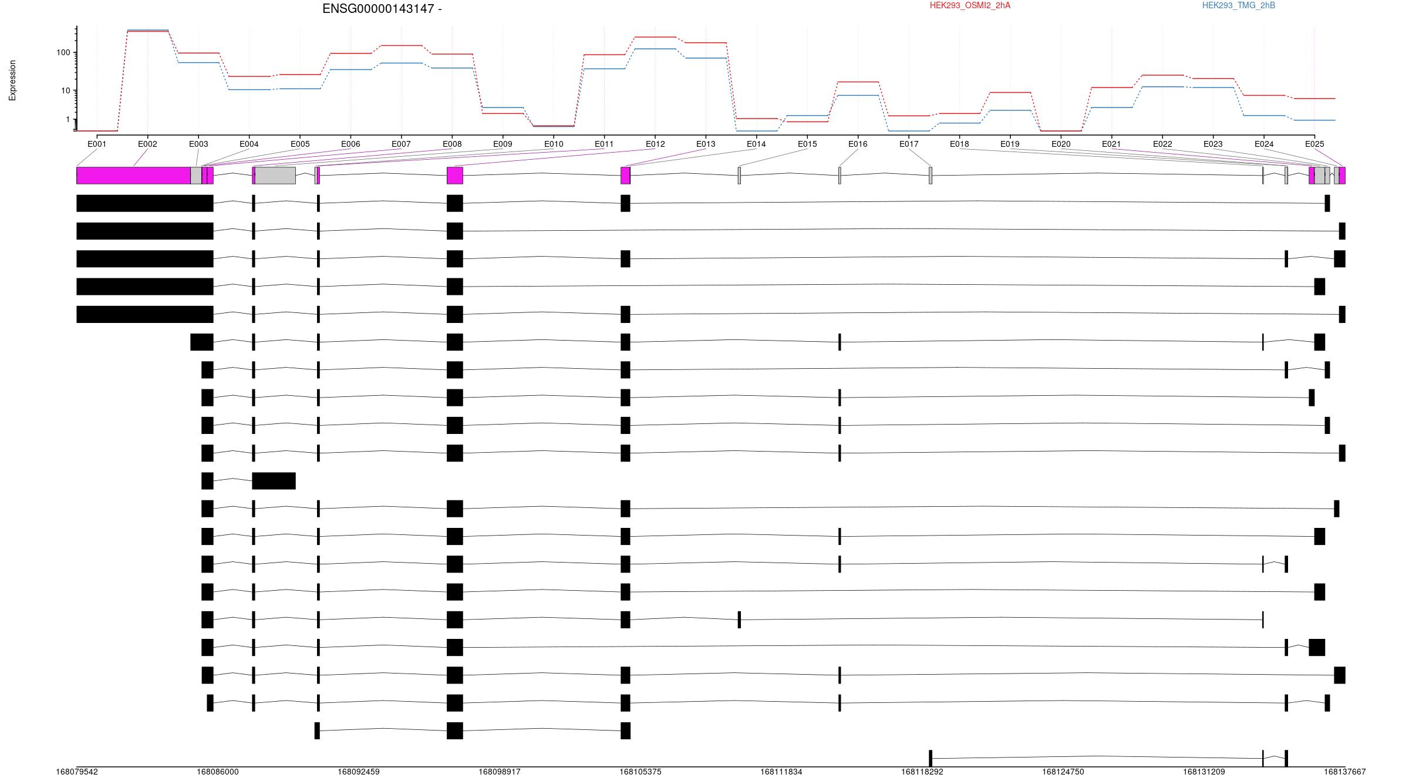This screenshot has height=781, width=1409.
Task: Click the E014 exon label
Action: tap(756, 144)
